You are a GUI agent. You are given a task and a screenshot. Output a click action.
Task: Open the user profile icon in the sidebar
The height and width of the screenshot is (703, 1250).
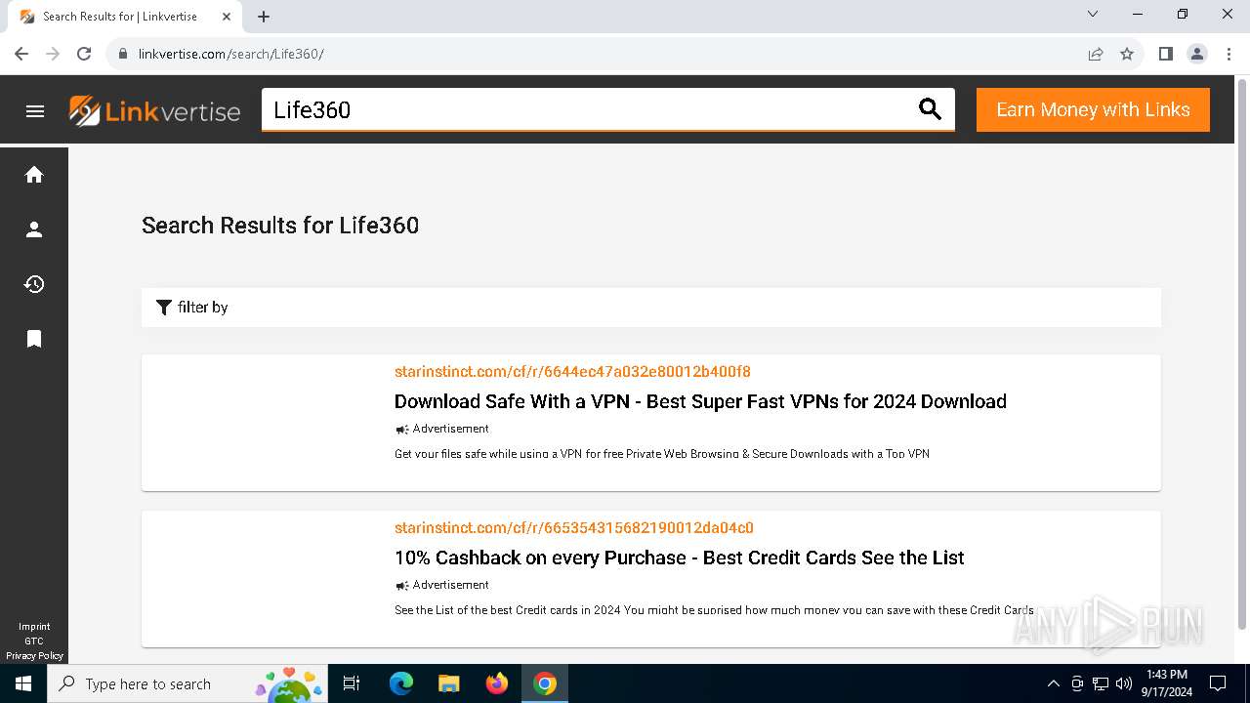coord(34,229)
